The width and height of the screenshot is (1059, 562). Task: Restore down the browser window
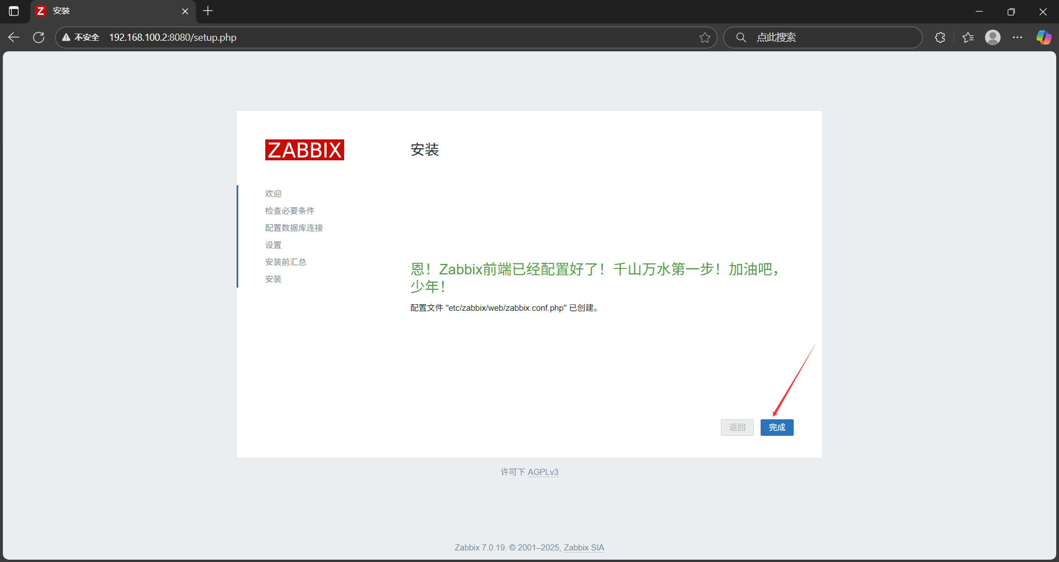pyautogui.click(x=1011, y=11)
